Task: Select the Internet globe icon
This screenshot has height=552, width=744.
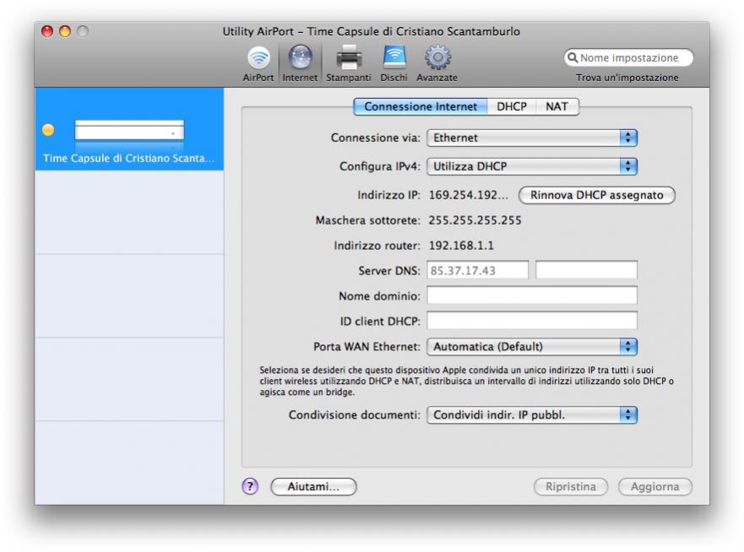Action: (x=300, y=63)
